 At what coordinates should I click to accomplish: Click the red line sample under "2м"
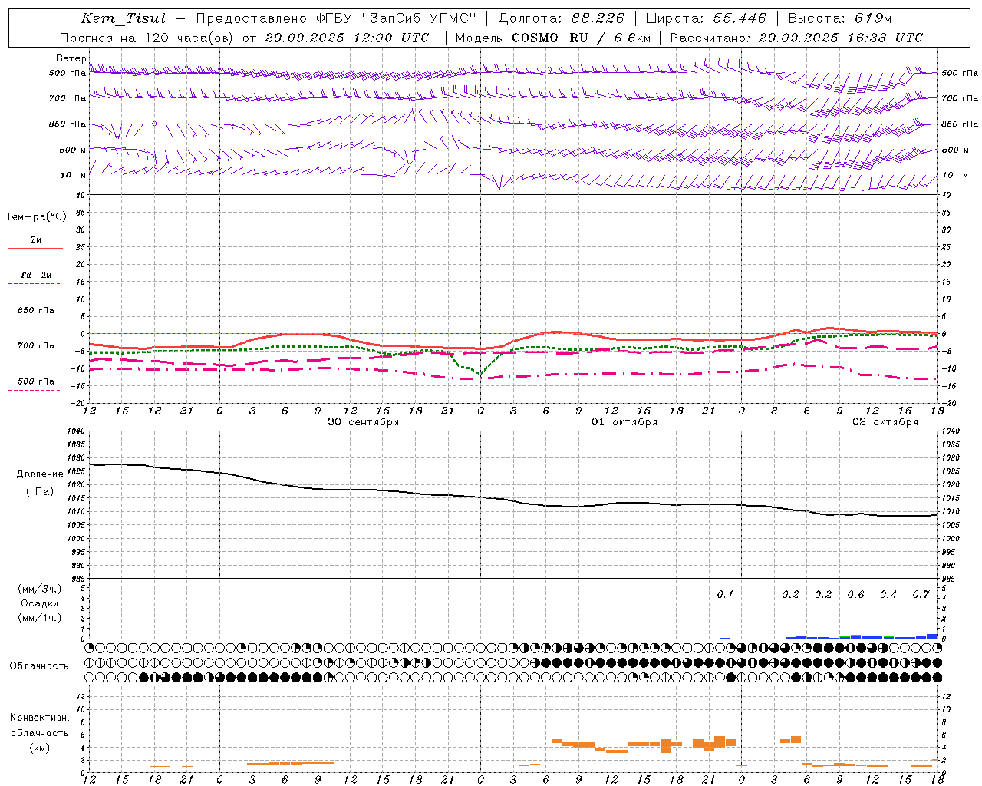pos(35,249)
